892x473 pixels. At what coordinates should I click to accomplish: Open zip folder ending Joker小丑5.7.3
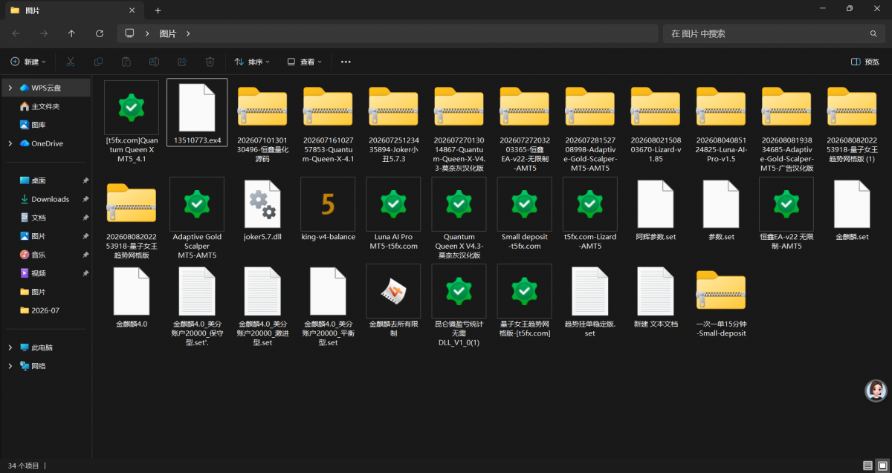pos(393,125)
